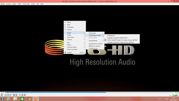Screen dimensions: 179x101
Task: Expand the Vue context submenu
Action: (75, 43)
